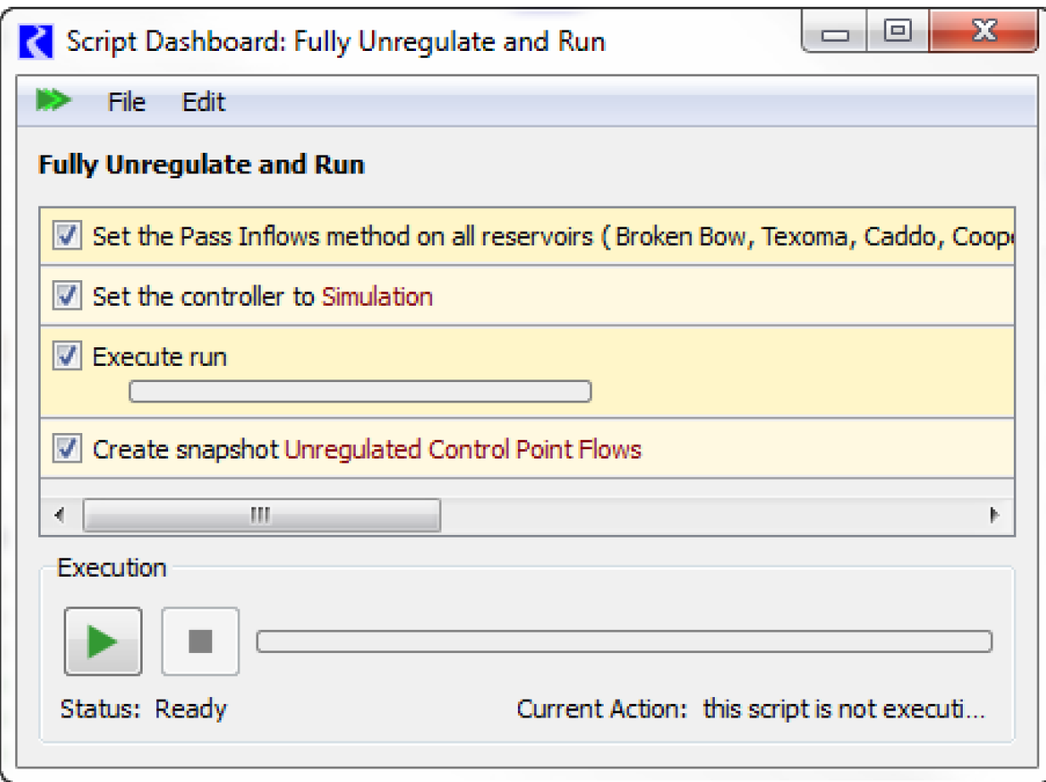Click the overall Execution progress bar
Viewport: 1046px width, 782px height.
coord(624,641)
